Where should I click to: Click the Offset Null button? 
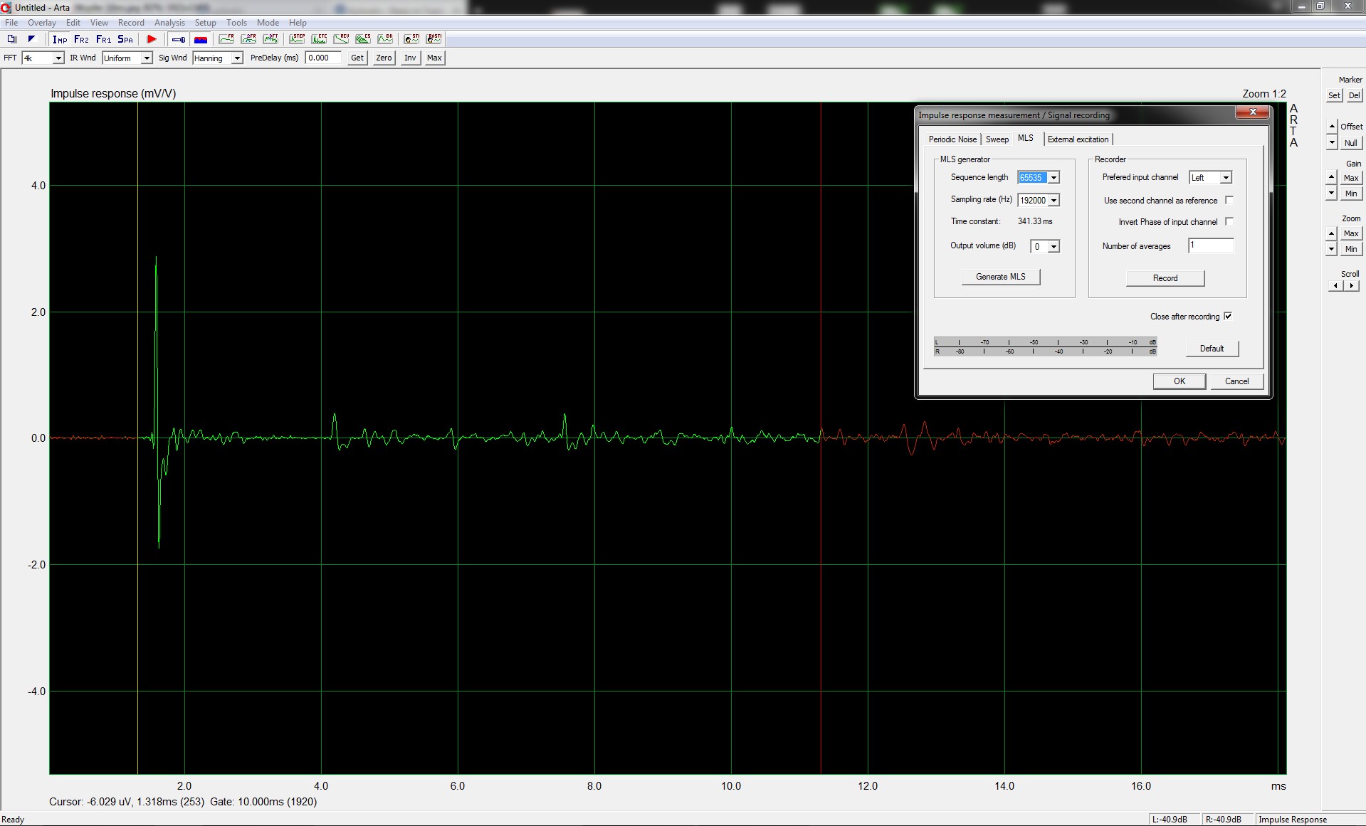1351,143
